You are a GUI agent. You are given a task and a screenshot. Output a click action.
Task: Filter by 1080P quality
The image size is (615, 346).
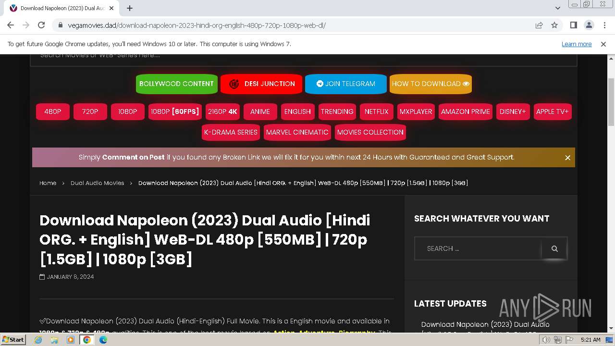tap(128, 111)
